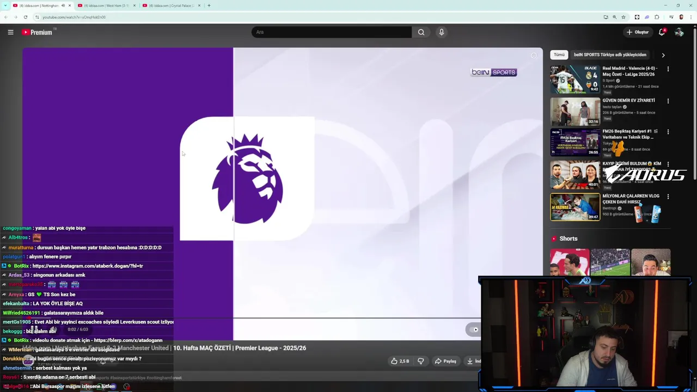Like the video with 2,5 B thumbs up

click(x=400, y=361)
